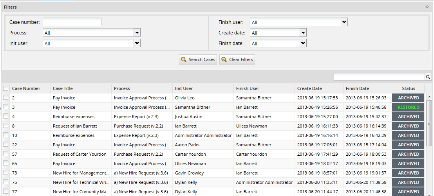The width and height of the screenshot is (434, 196).
Task: Select the checkbox for case number 10
Action: [x=5, y=135]
